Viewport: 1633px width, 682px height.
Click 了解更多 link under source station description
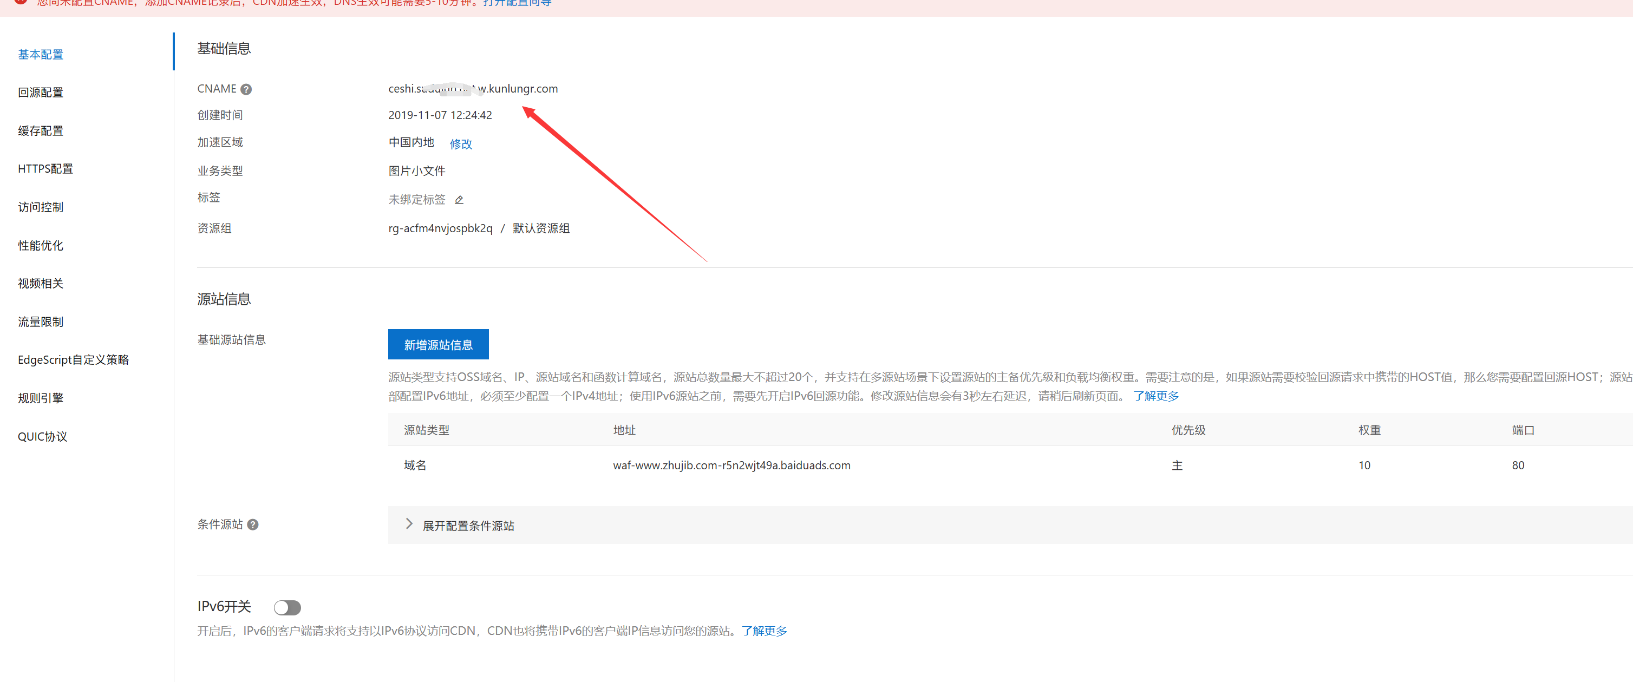click(x=1155, y=396)
